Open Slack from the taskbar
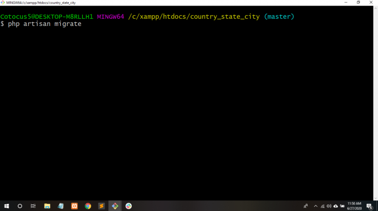The image size is (378, 211). [x=129, y=206]
